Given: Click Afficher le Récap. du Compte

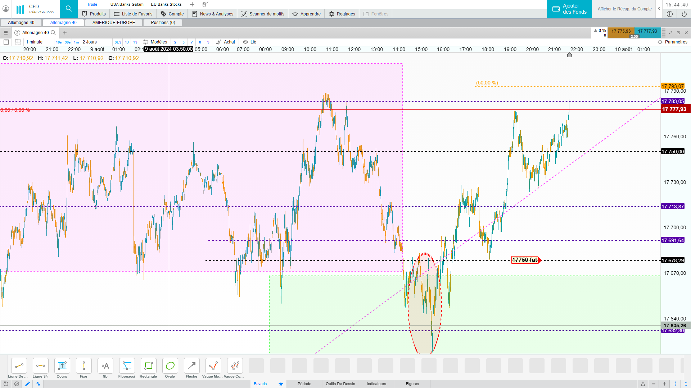Looking at the screenshot, I should point(624,9).
